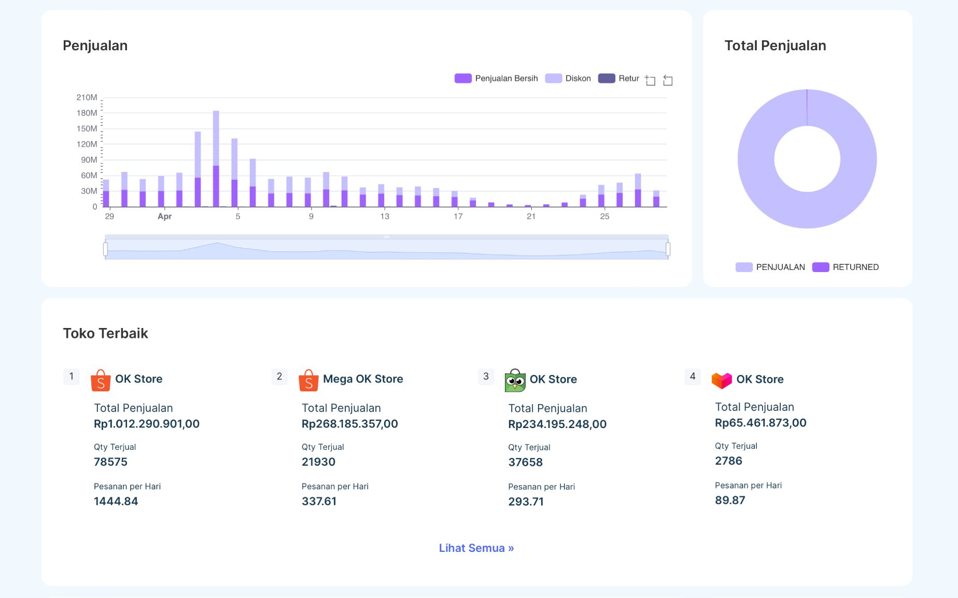The image size is (958, 598).
Task: Open the Lihat Semua link
Action: tap(476, 548)
